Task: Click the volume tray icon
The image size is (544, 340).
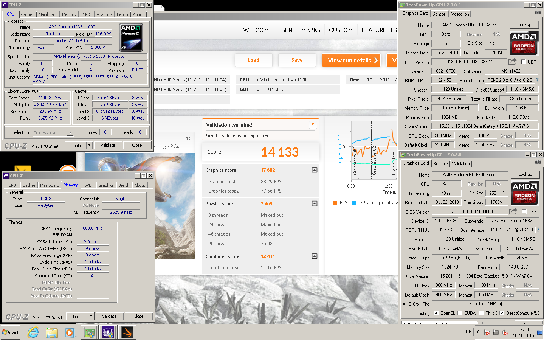Action: [x=505, y=332]
